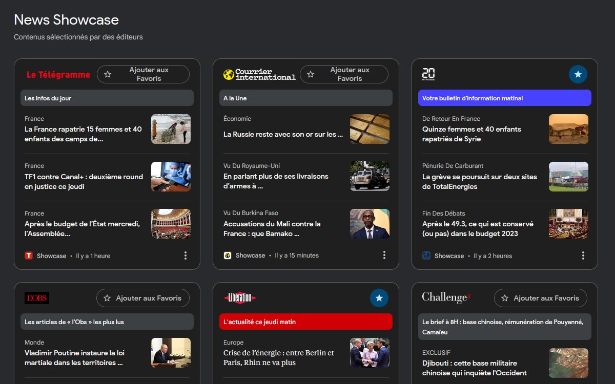Click 'Ajouter aux Favoris' for Challenges
Screen dimensions: 615x384
(541, 297)
